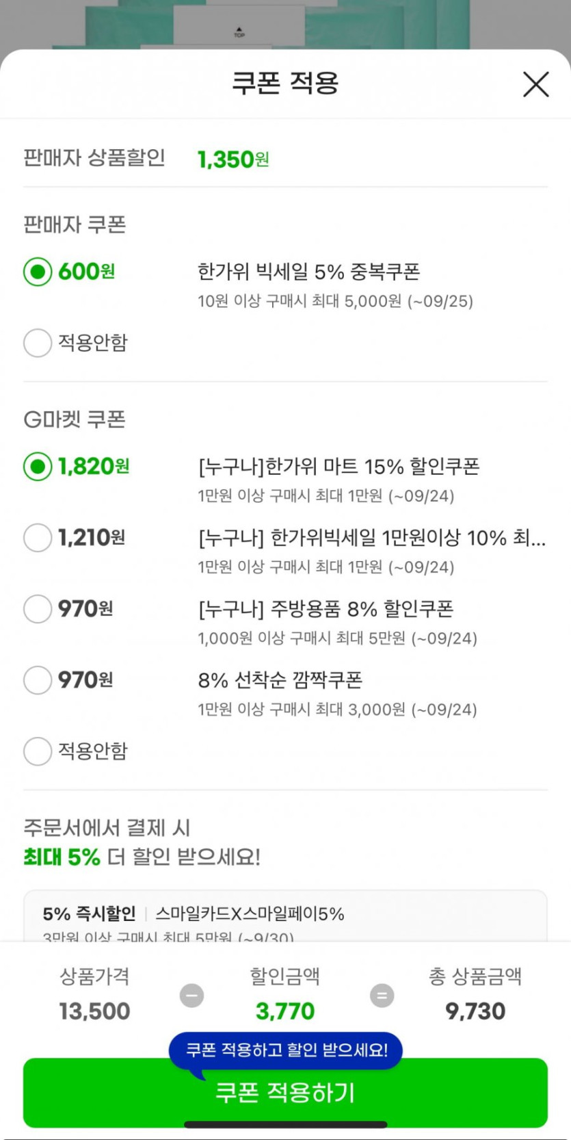Choose 적용안함 under G마켓 쿠폰

click(x=38, y=751)
